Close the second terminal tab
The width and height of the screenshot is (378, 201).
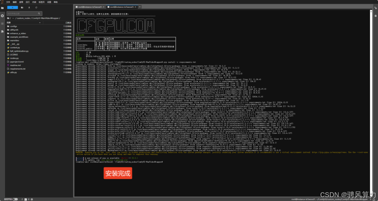click(135, 7)
